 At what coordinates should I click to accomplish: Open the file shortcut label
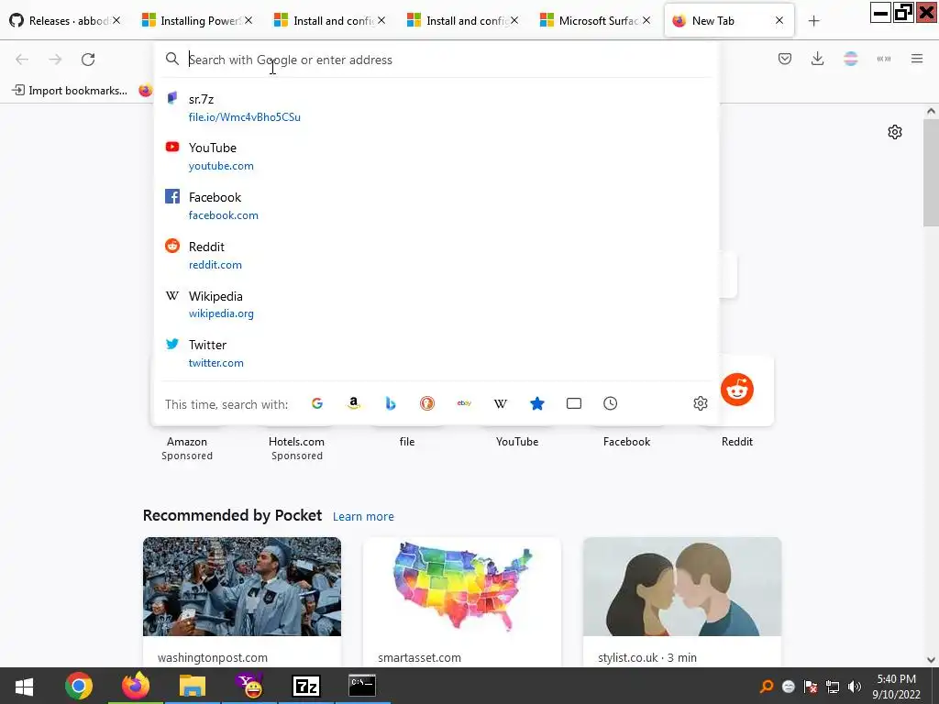406,442
